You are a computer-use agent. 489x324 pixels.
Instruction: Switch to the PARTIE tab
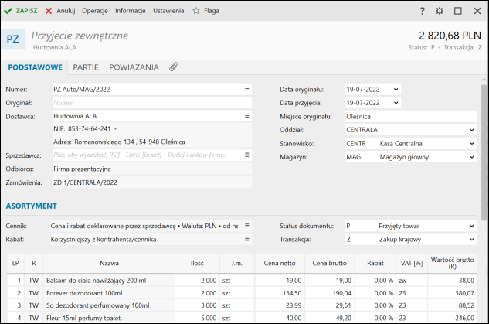coord(86,67)
